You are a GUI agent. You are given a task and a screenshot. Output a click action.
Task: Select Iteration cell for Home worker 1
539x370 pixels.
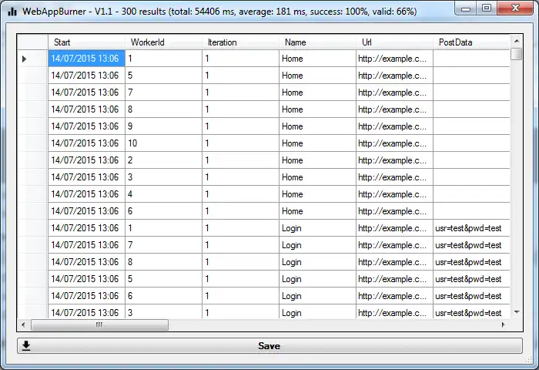pos(240,59)
